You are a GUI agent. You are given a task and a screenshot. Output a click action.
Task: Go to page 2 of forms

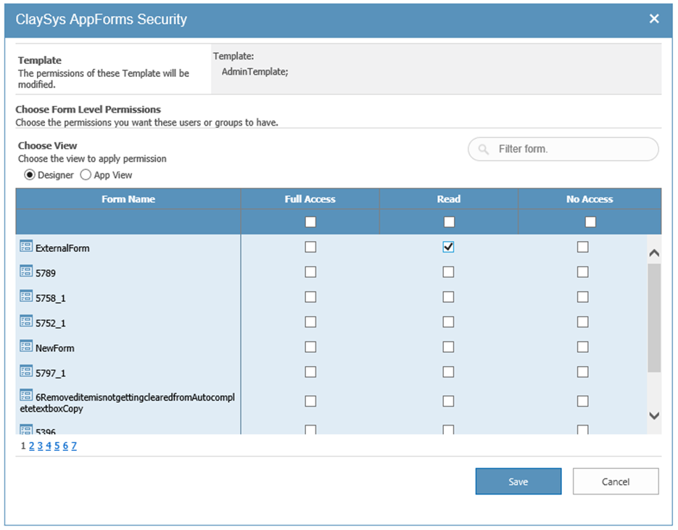(32, 446)
